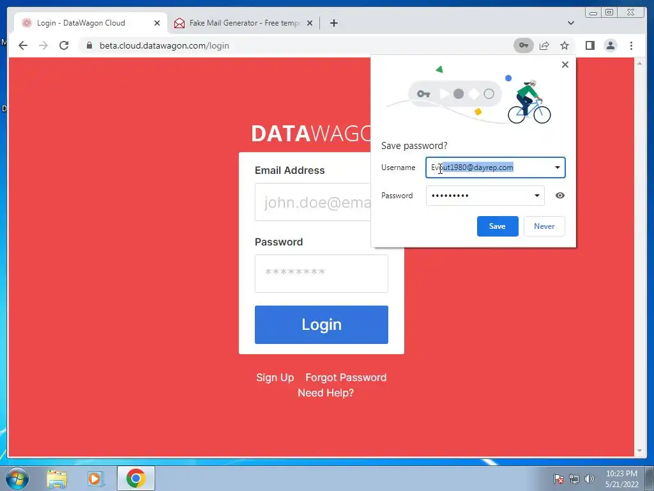Switch to Fake Mail Generator tab

[x=245, y=23]
